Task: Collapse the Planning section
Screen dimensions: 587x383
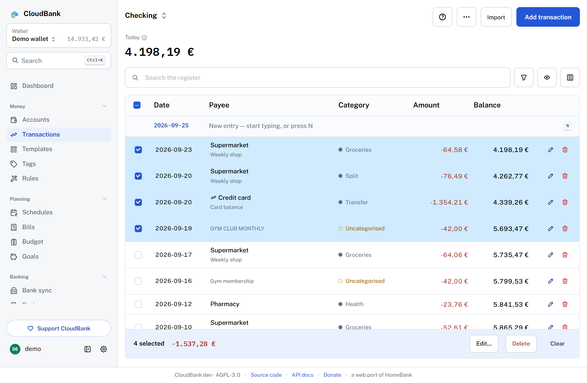Action: click(x=104, y=199)
